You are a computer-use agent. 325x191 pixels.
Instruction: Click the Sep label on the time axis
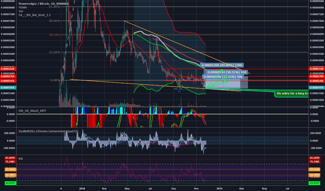pos(174,189)
